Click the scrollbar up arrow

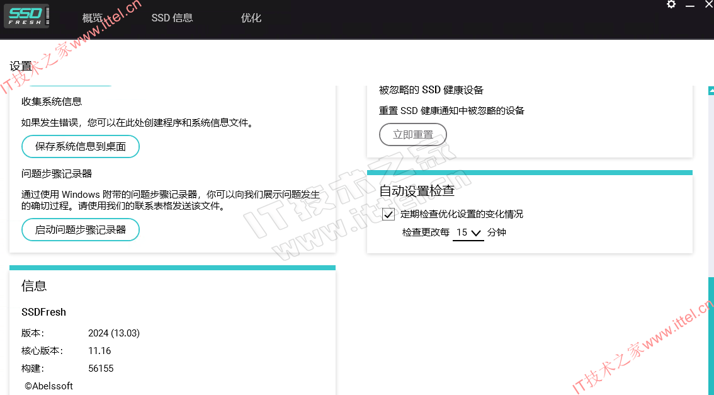coord(711,91)
